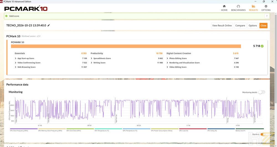Viewport: 277px width, 147px height.
Task: Click the Performance data heading
Action: (x=17, y=84)
